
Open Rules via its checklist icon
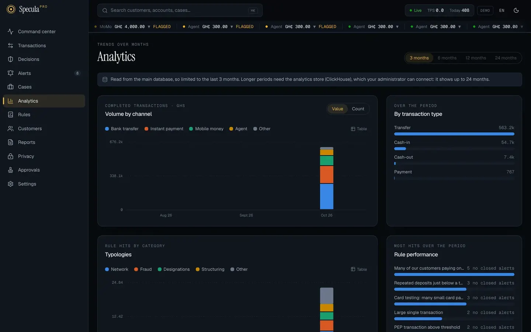point(10,115)
